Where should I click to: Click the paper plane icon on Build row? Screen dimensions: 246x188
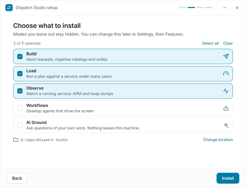[x=226, y=56]
